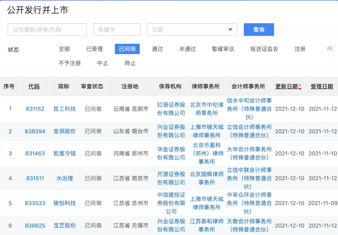Click 江苏省 南京市 registration cell

tap(131, 178)
